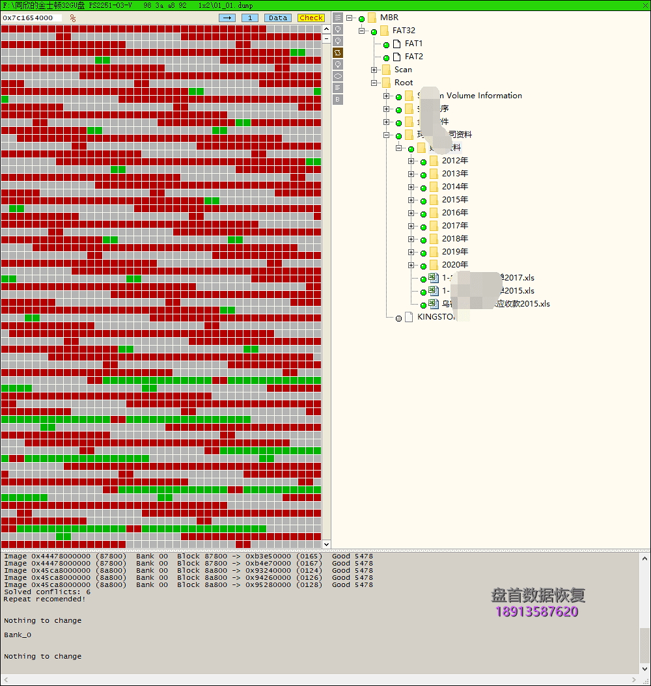The width and height of the screenshot is (651, 686).
Task: Click the log line 'Solved conflicts: 6'
Action: tap(48, 592)
